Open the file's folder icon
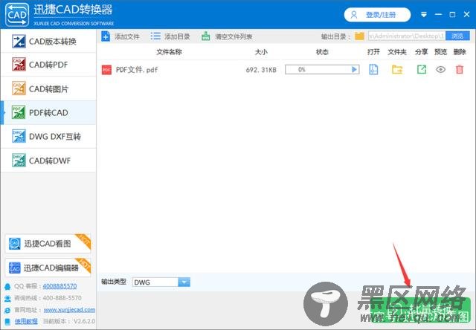The height and width of the screenshot is (330, 476). [396, 69]
